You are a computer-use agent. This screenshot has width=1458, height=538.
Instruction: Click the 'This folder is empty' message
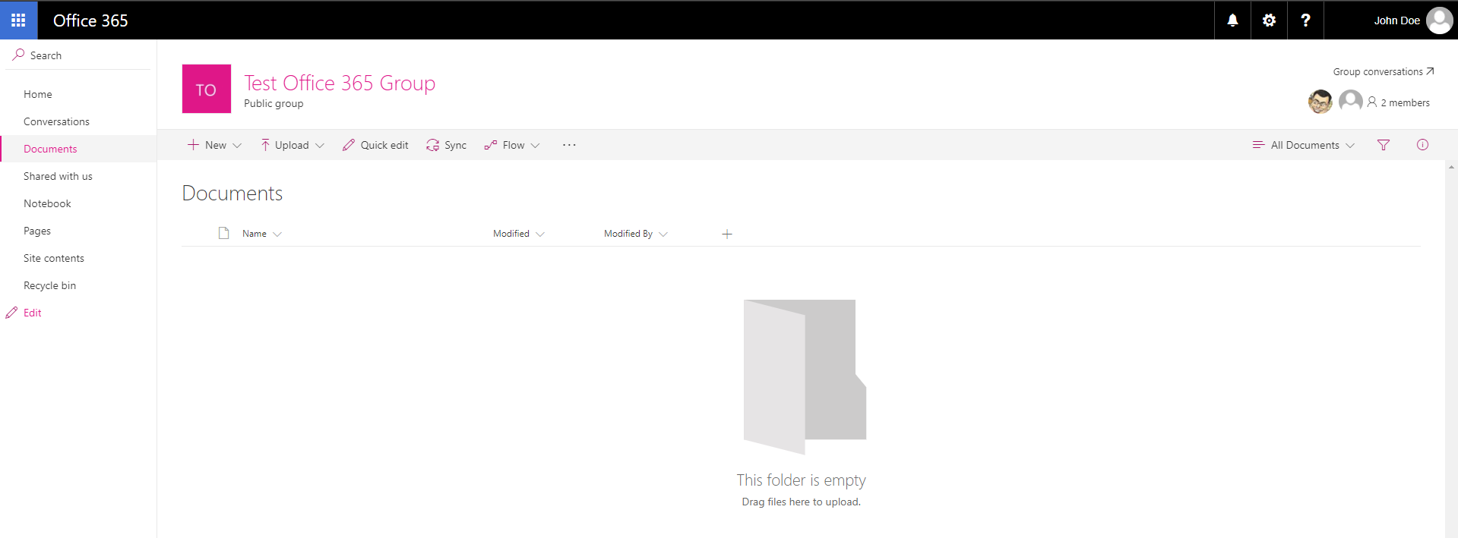(801, 480)
